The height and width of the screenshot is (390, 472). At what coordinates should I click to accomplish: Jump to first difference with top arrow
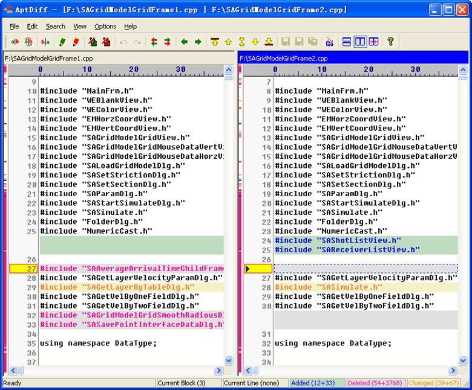pyautogui.click(x=215, y=42)
